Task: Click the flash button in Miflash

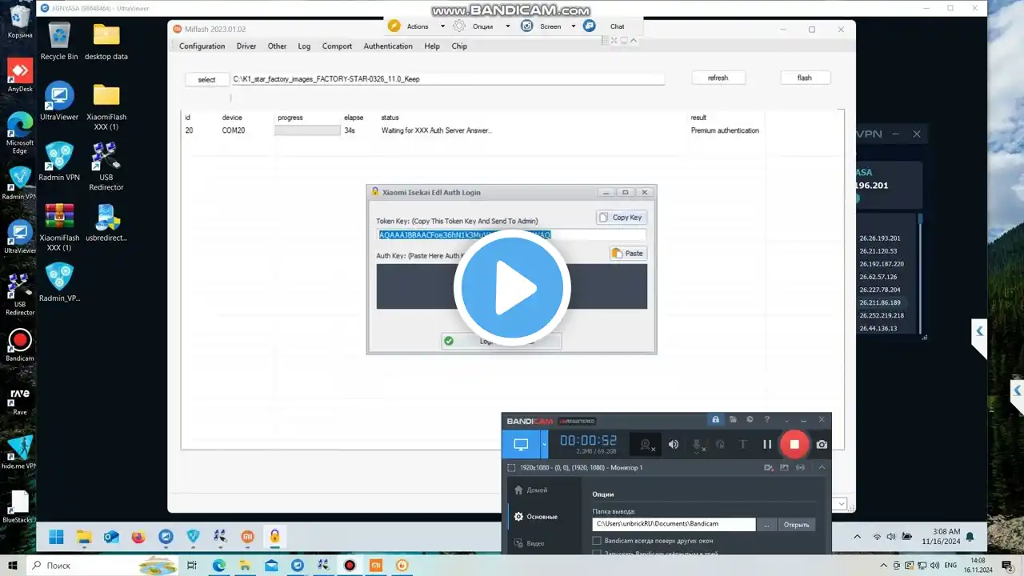Action: pos(805,78)
